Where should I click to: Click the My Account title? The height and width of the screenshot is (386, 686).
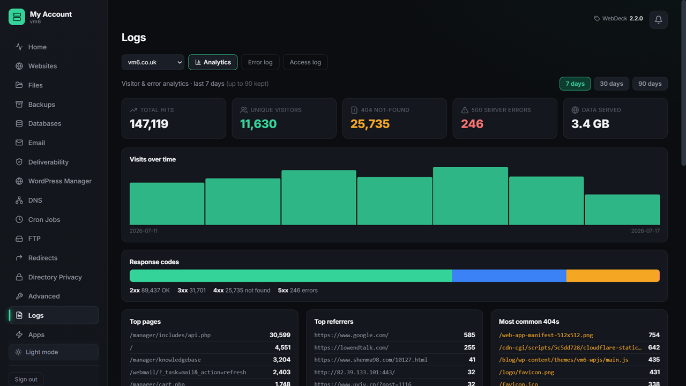(51, 14)
